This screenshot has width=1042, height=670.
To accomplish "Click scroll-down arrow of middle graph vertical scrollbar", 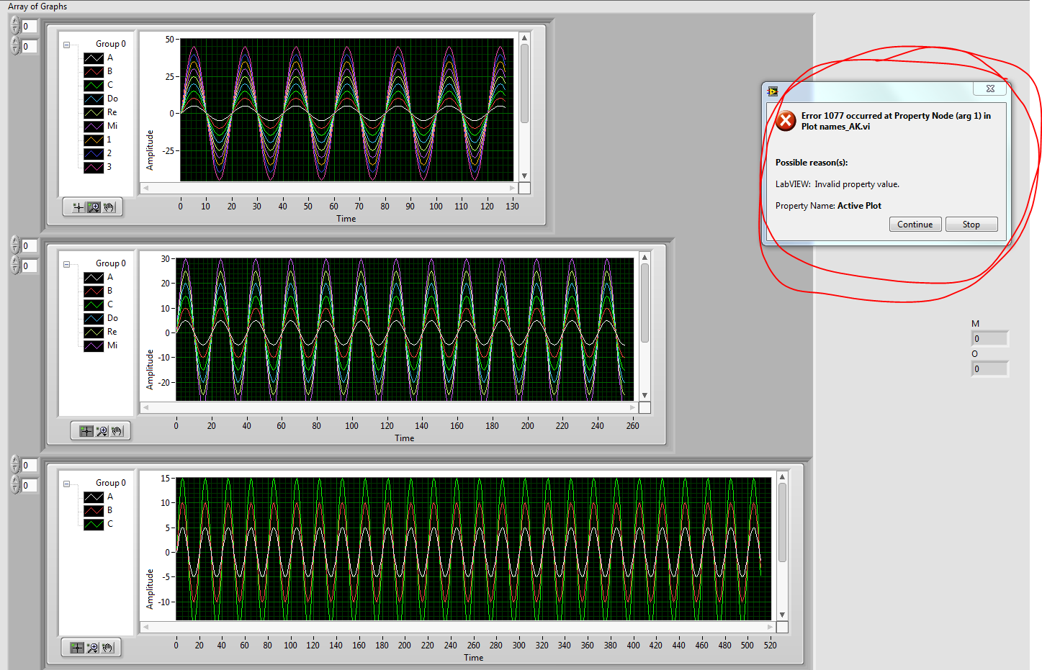I will [644, 395].
